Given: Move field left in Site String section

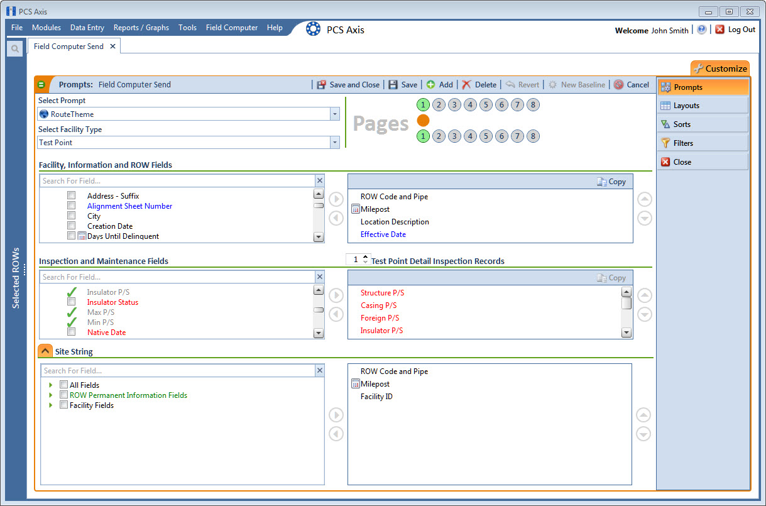Looking at the screenshot, I should [x=336, y=434].
